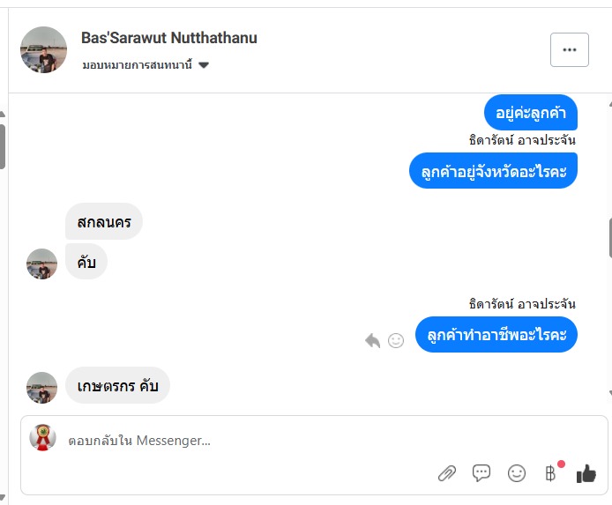The width and height of the screenshot is (612, 505).
Task: Open saved replies speech bubble icon
Action: [481, 473]
